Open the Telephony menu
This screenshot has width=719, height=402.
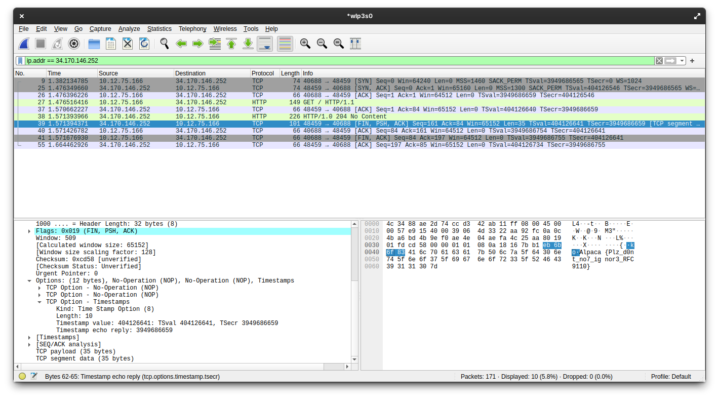pos(192,29)
